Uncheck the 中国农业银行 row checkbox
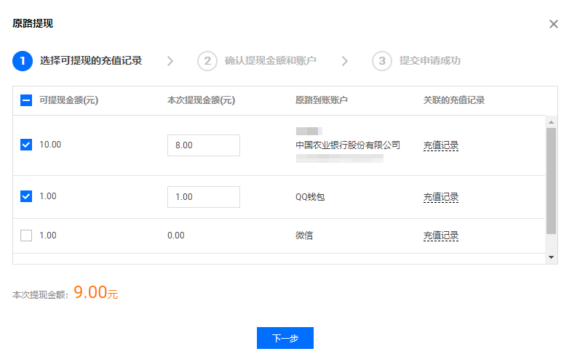The image size is (572, 362). (26, 145)
